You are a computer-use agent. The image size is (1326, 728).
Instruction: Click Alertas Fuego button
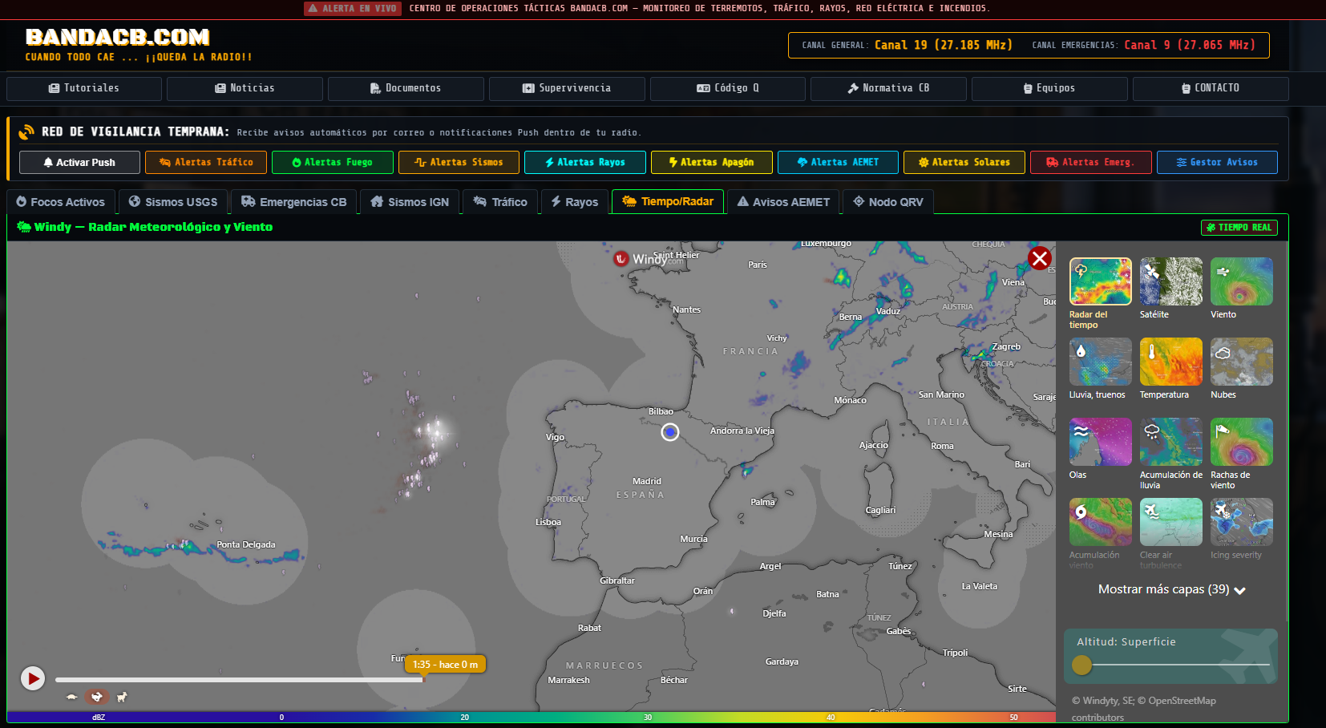(x=333, y=162)
